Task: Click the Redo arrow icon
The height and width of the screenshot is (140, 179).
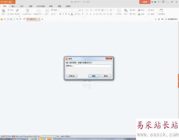Action: [20, 19]
